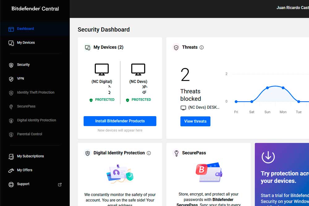Viewport: 309px width, 206px height.
Task: Click the Security shield icon in sidebar
Action: click(11, 65)
